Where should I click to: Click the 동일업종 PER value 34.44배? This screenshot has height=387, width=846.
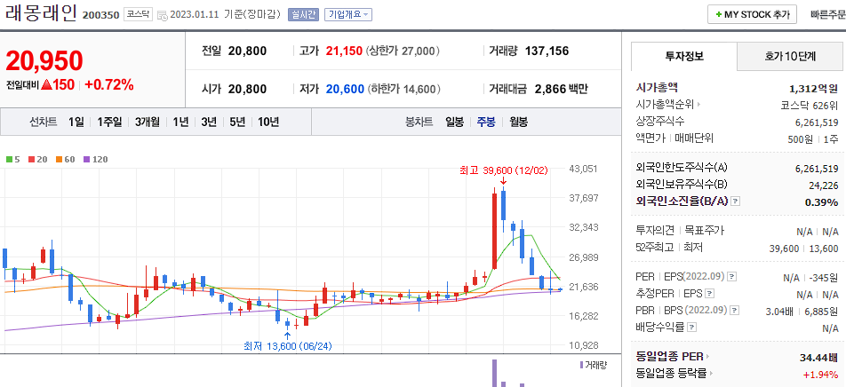tap(818, 358)
